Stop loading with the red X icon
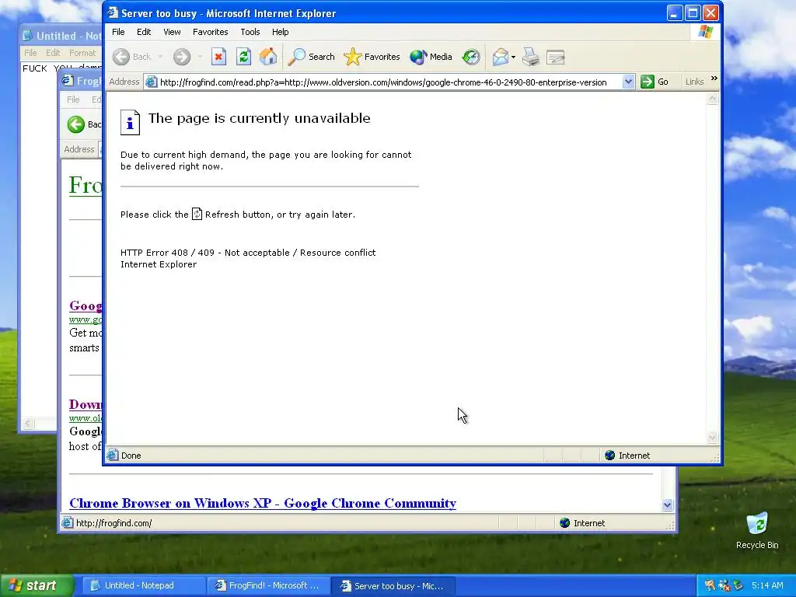 pyautogui.click(x=218, y=56)
